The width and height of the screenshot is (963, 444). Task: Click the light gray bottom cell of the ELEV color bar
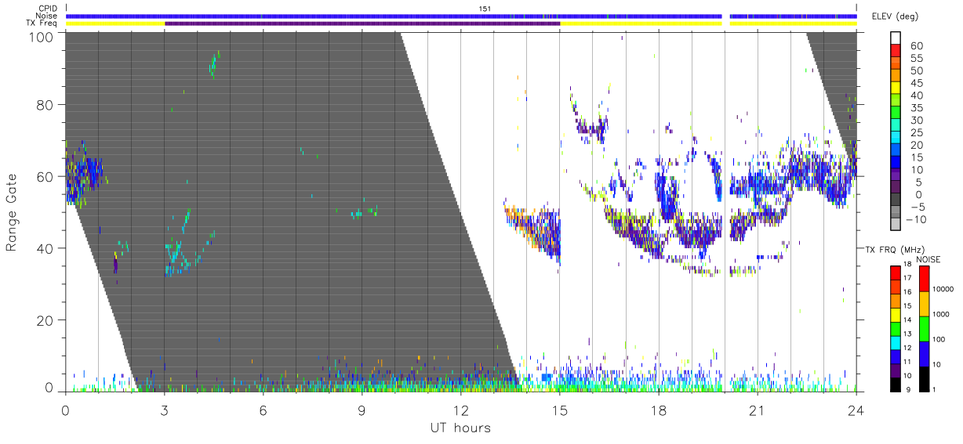896,225
